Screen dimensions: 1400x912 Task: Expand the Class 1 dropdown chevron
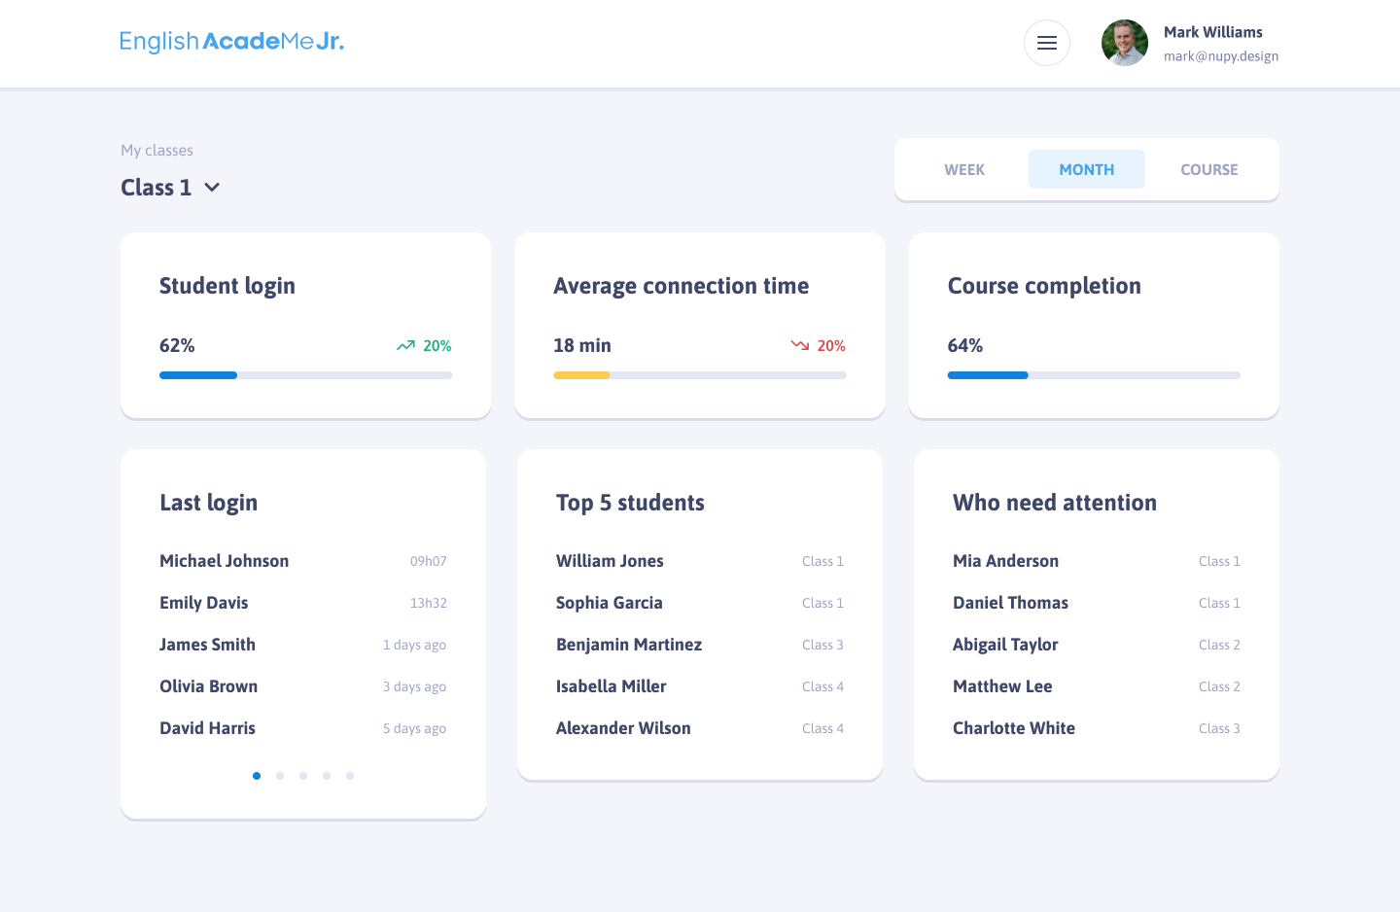click(212, 188)
